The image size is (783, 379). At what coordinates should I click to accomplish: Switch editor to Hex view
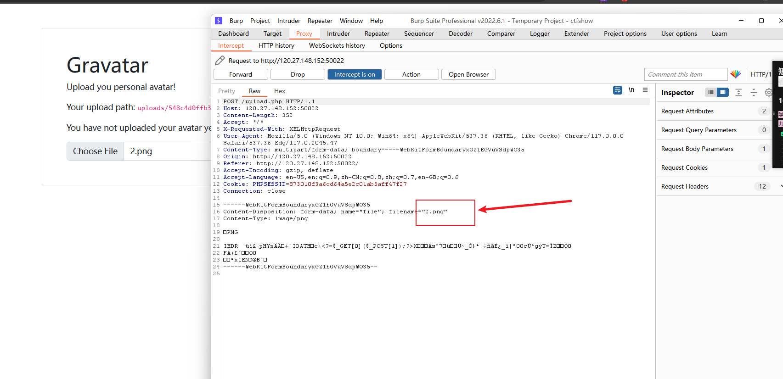click(x=280, y=91)
